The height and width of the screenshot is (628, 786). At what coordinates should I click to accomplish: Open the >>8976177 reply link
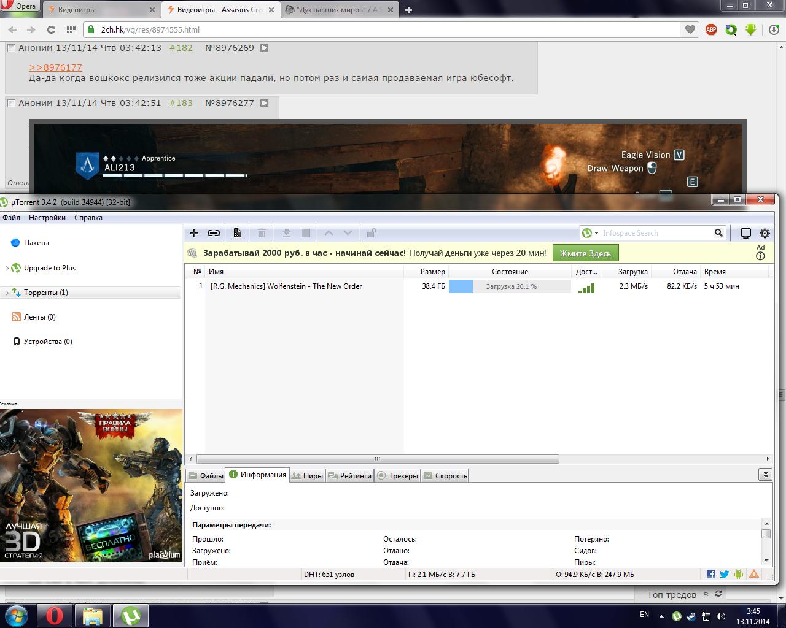coord(55,67)
